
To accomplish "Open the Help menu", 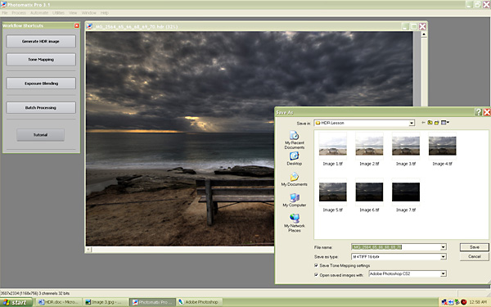I will click(x=105, y=13).
